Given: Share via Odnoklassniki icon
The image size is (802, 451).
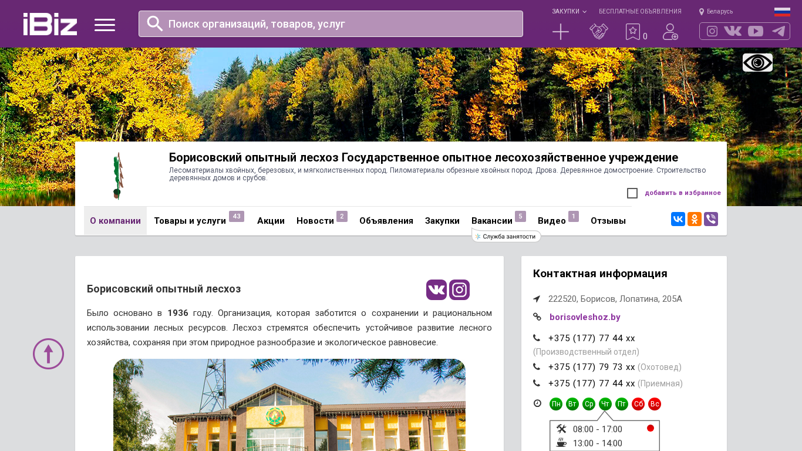Looking at the screenshot, I should 695,219.
